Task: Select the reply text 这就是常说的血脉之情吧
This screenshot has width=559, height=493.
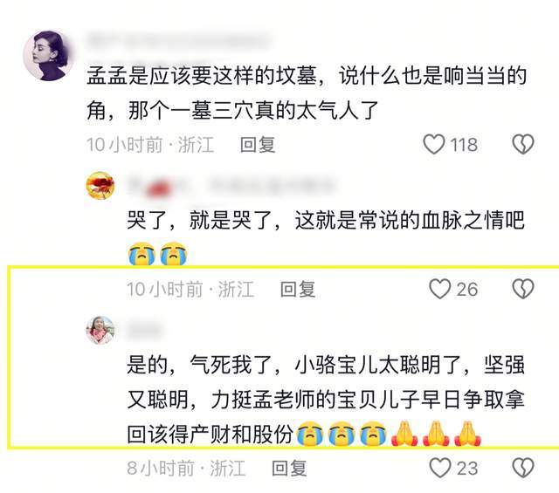Action: click(x=410, y=220)
